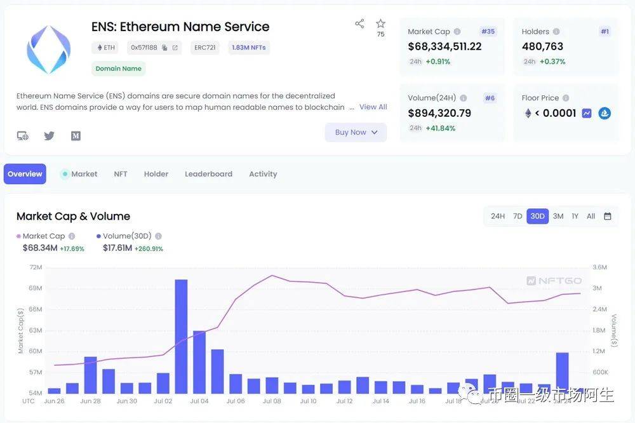Click the Floor Price chart trend icon

point(587,113)
